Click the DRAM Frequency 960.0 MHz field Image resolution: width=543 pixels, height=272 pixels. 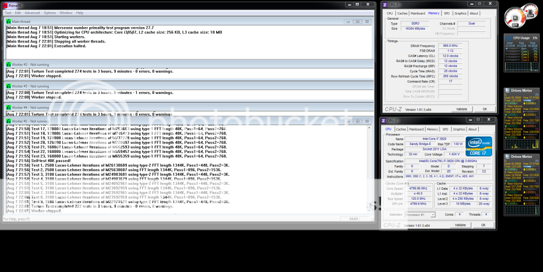[450, 46]
